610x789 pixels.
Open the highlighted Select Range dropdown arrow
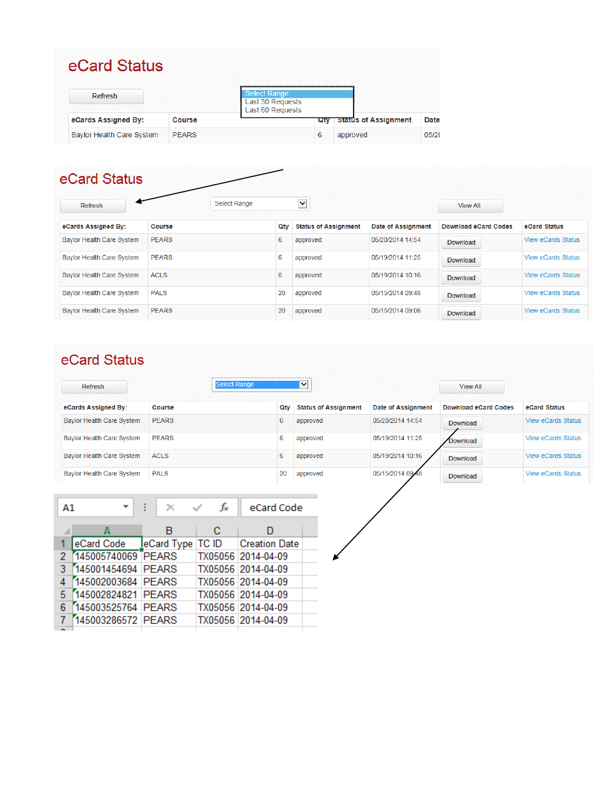pyautogui.click(x=304, y=384)
